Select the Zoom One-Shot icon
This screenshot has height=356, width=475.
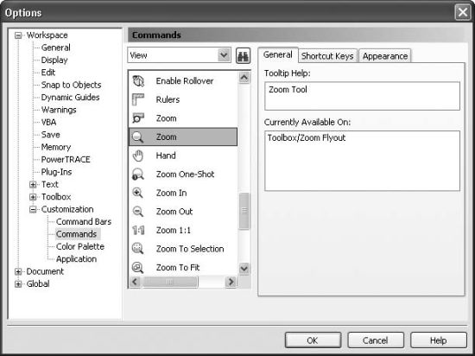tap(138, 175)
